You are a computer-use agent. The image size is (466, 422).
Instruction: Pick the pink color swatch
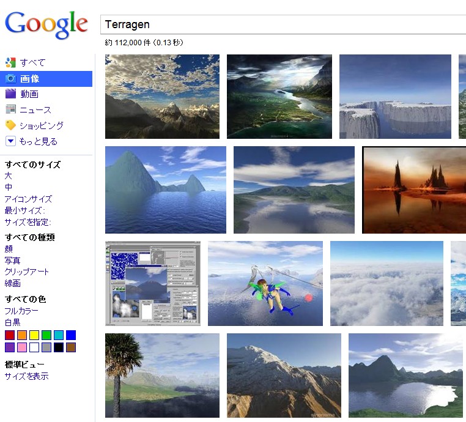(x=22, y=347)
